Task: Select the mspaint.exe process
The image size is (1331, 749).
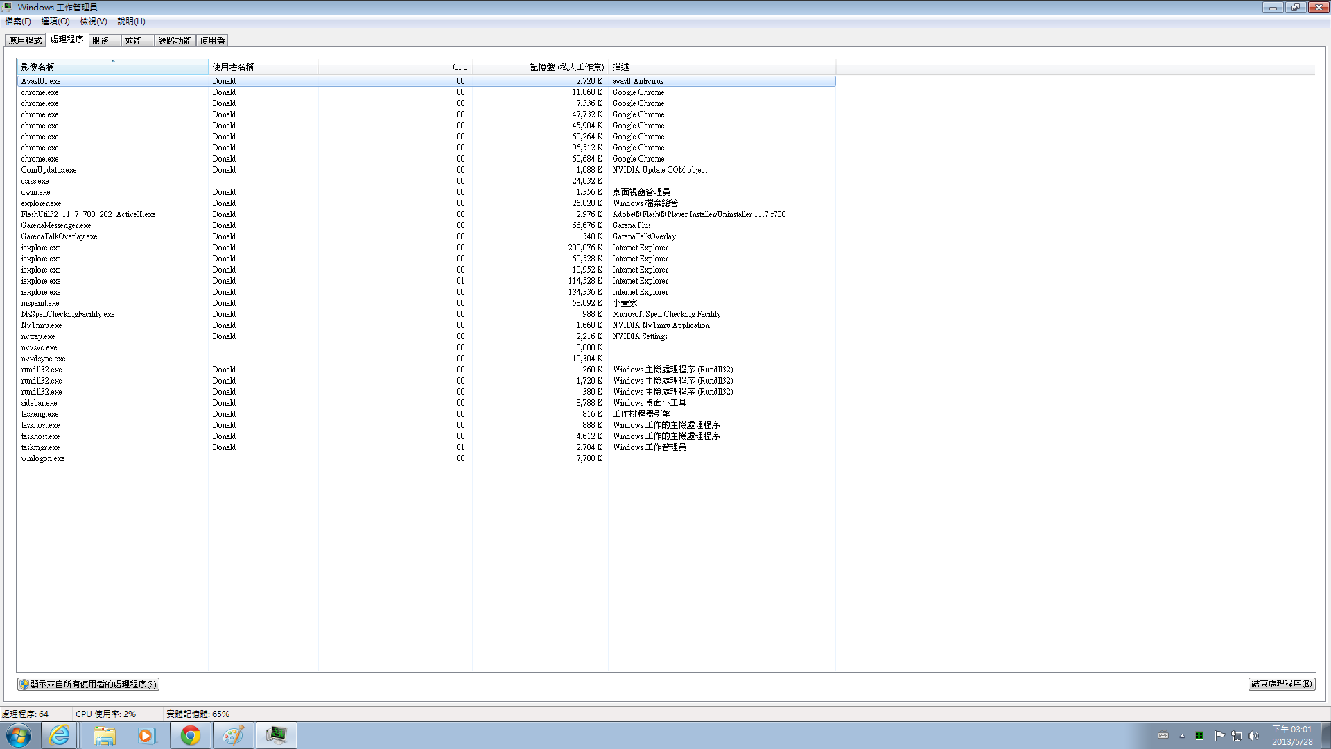Action: point(426,303)
